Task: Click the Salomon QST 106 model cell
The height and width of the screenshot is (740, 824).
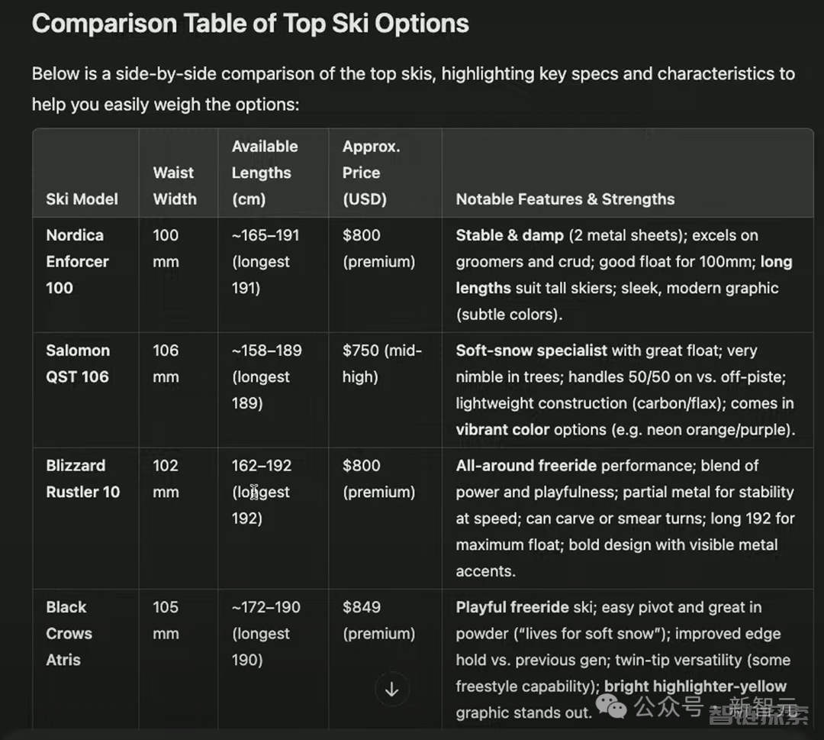Action: (78, 364)
